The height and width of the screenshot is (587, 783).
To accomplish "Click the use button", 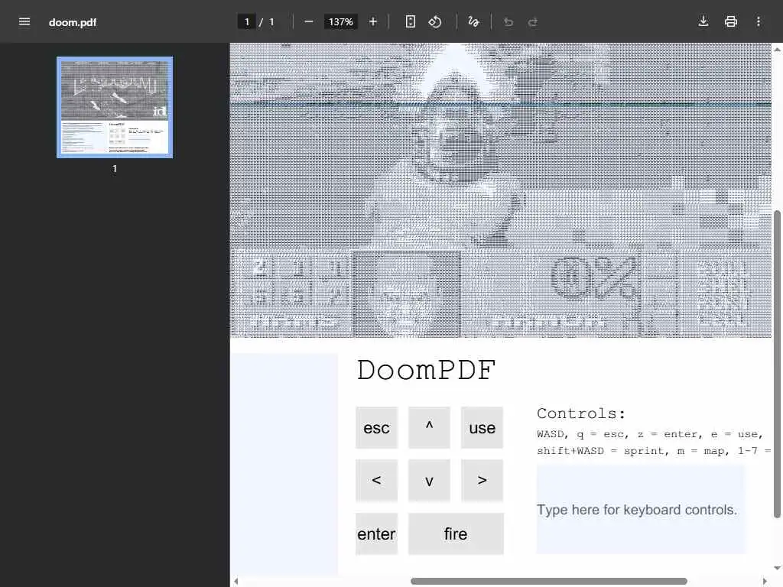I will [482, 428].
